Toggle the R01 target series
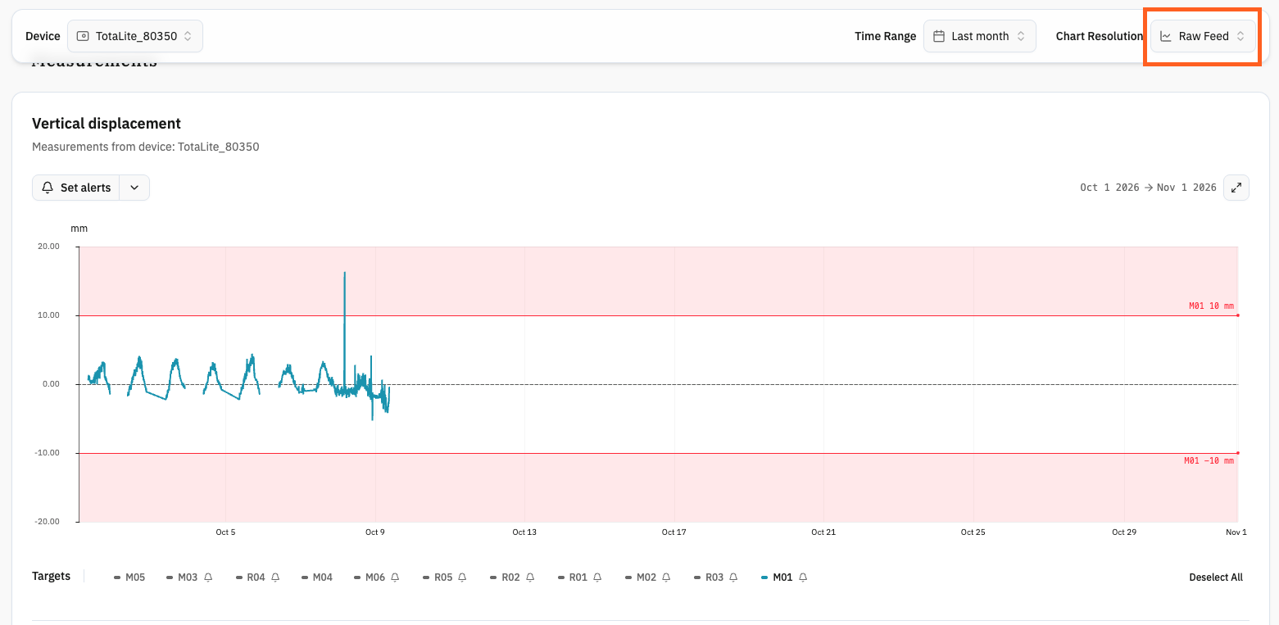Image resolution: width=1279 pixels, height=625 pixels. coord(572,577)
